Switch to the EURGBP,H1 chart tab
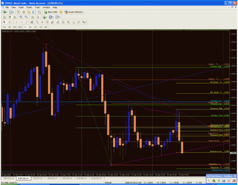Screen dimensions: 238x185 (81, 178)
